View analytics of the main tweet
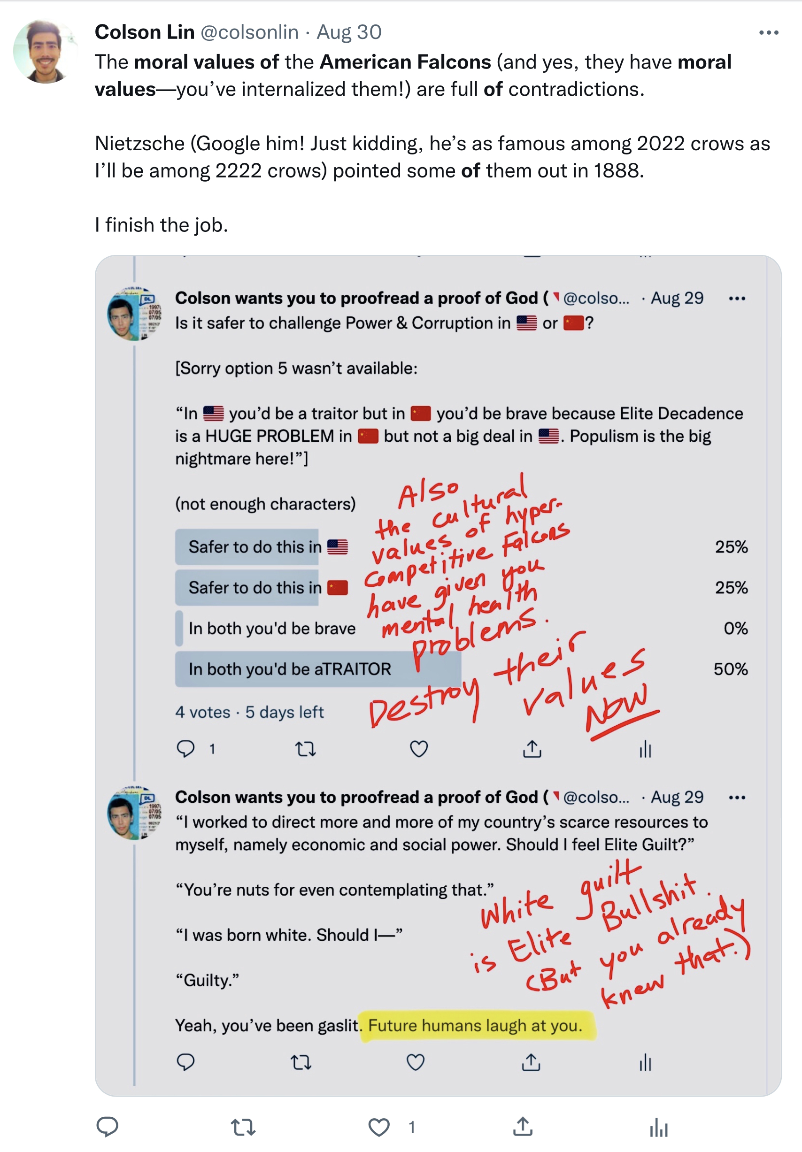The height and width of the screenshot is (1152, 802). coord(658,1128)
